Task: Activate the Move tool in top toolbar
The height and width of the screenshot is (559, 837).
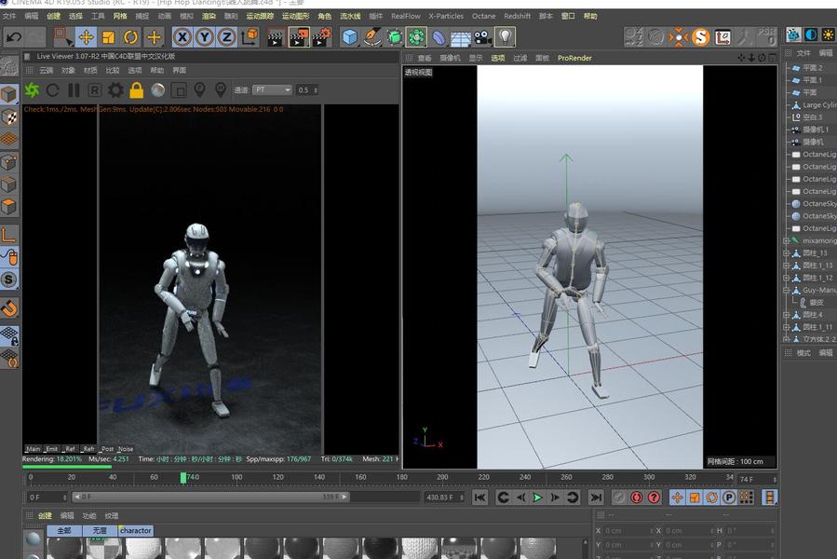Action: point(86,37)
